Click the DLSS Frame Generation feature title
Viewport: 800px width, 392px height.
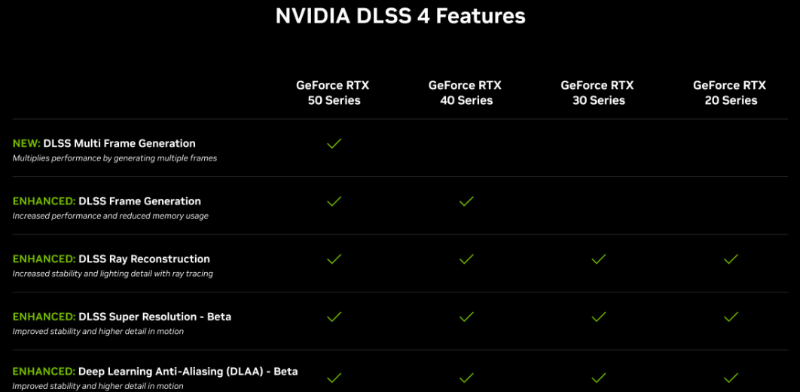(139, 201)
